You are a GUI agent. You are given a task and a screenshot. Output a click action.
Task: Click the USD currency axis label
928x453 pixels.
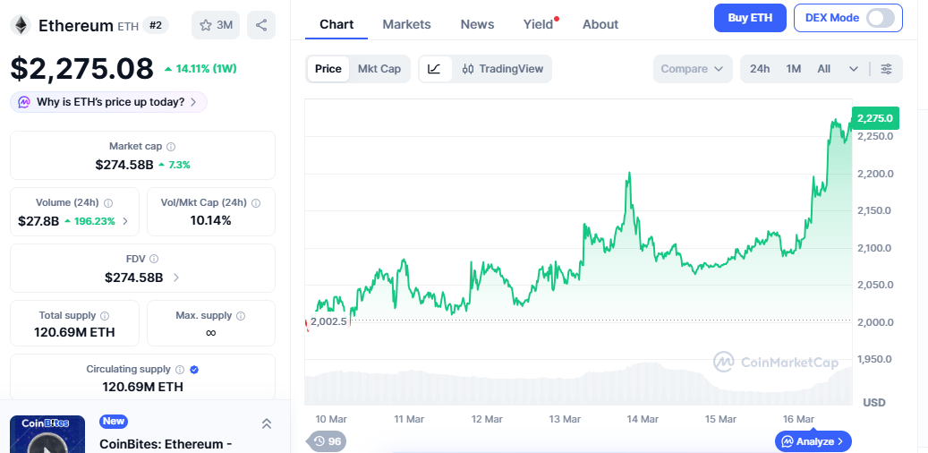coord(874,403)
